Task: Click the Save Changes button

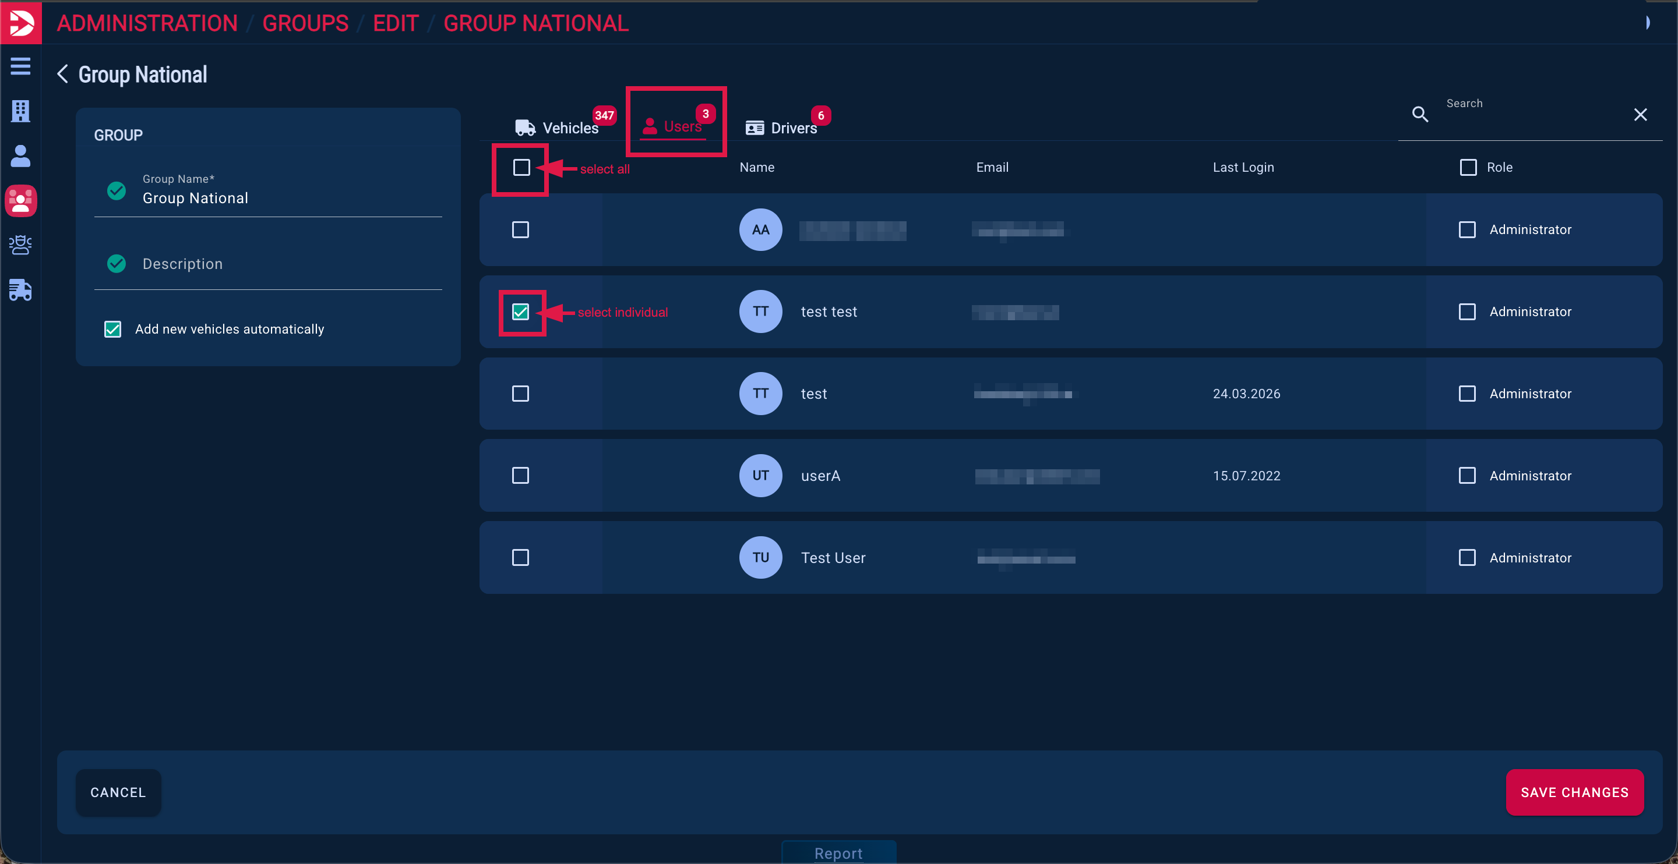Action: click(1574, 792)
